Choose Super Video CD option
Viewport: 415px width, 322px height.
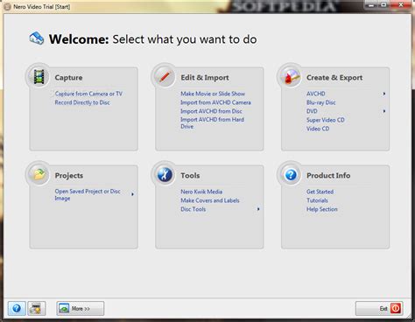(326, 120)
